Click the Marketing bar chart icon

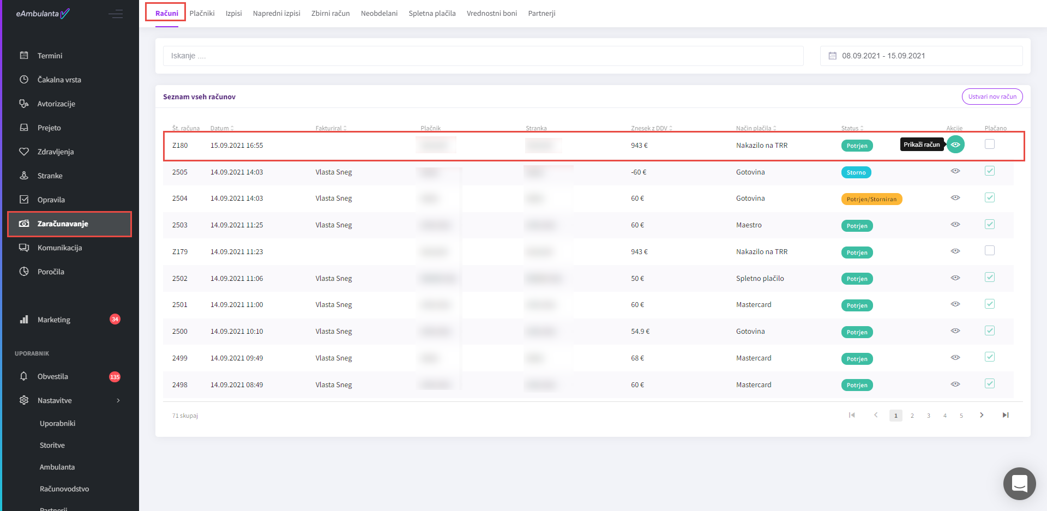tap(24, 320)
